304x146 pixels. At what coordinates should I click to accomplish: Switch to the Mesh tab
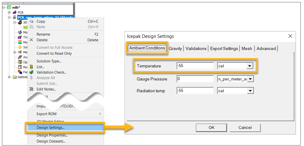(x=247, y=48)
